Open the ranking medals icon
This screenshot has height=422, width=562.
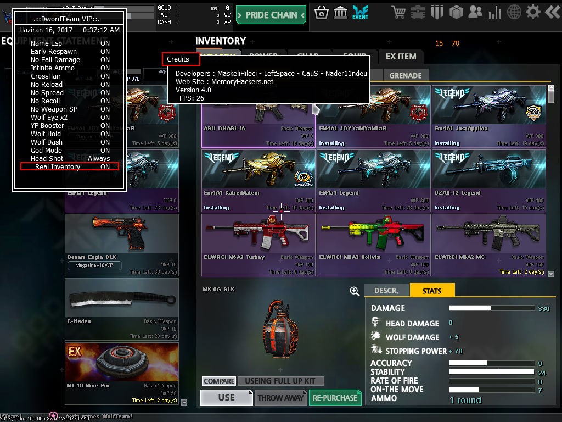437,13
